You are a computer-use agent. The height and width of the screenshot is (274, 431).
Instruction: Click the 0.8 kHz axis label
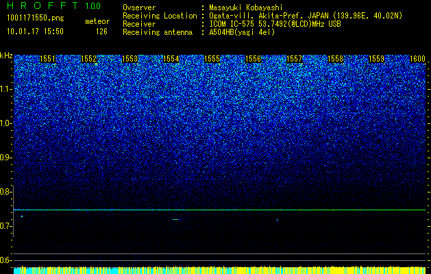[x=5, y=192]
